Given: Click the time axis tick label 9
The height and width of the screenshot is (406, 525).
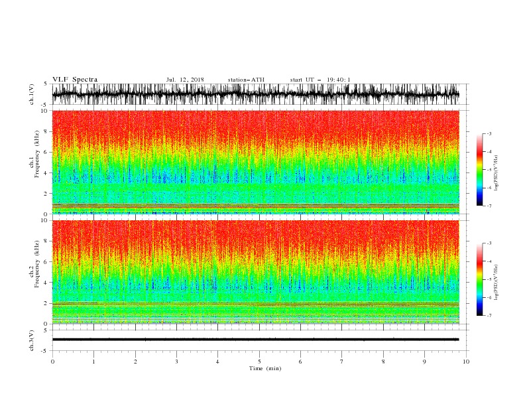Looking at the screenshot, I should click(x=424, y=362).
